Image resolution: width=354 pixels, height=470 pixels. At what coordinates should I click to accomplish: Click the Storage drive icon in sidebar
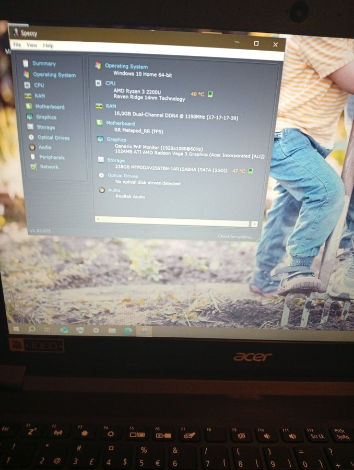coord(30,127)
